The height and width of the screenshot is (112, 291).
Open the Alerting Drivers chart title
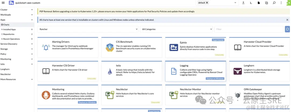tap(61, 42)
